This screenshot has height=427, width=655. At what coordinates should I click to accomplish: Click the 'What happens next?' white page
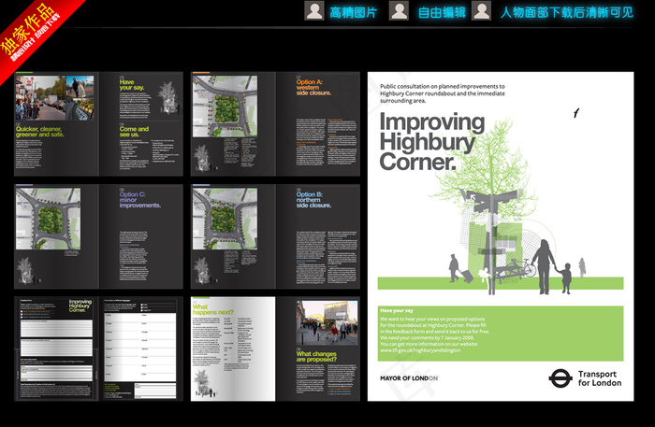(x=233, y=349)
